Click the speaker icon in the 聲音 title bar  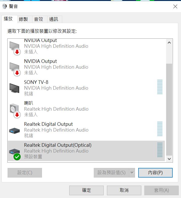click(x=5, y=6)
